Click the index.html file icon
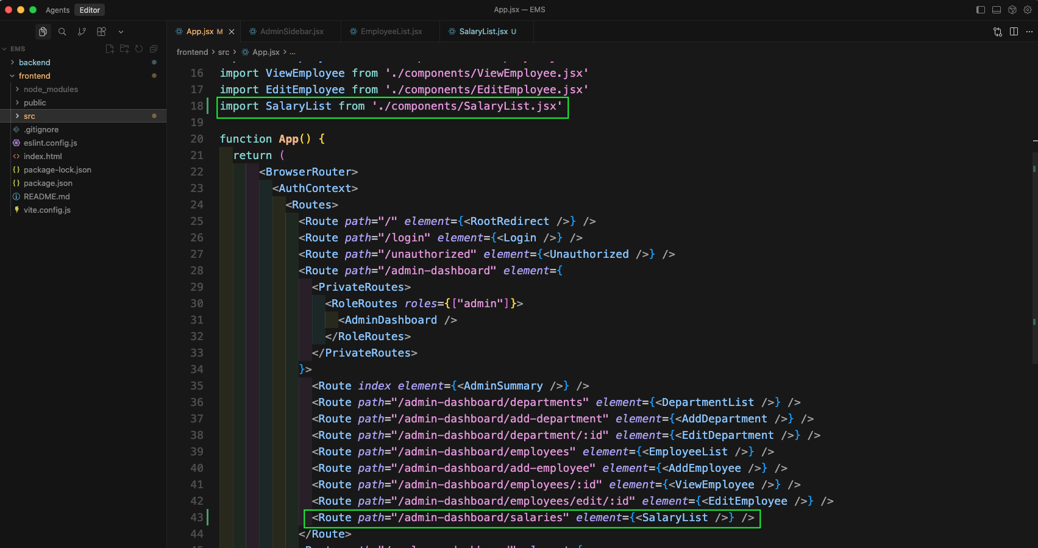Image resolution: width=1038 pixels, height=548 pixels. (16, 156)
